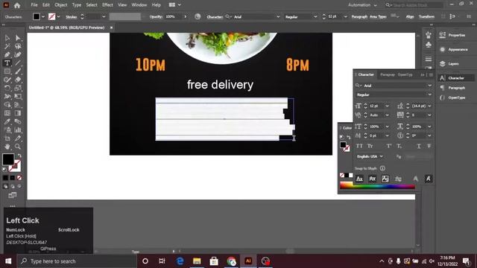Open the Window menu
Viewport: 477px width, 268px height.
[139, 5]
